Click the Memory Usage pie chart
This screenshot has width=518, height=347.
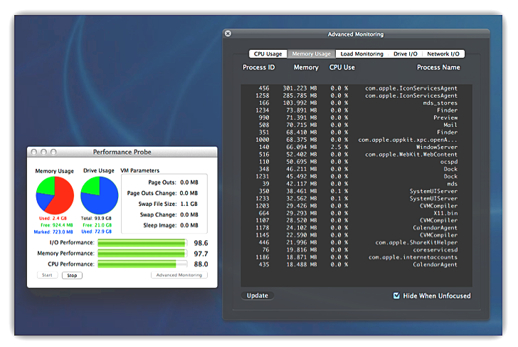[x=55, y=195]
